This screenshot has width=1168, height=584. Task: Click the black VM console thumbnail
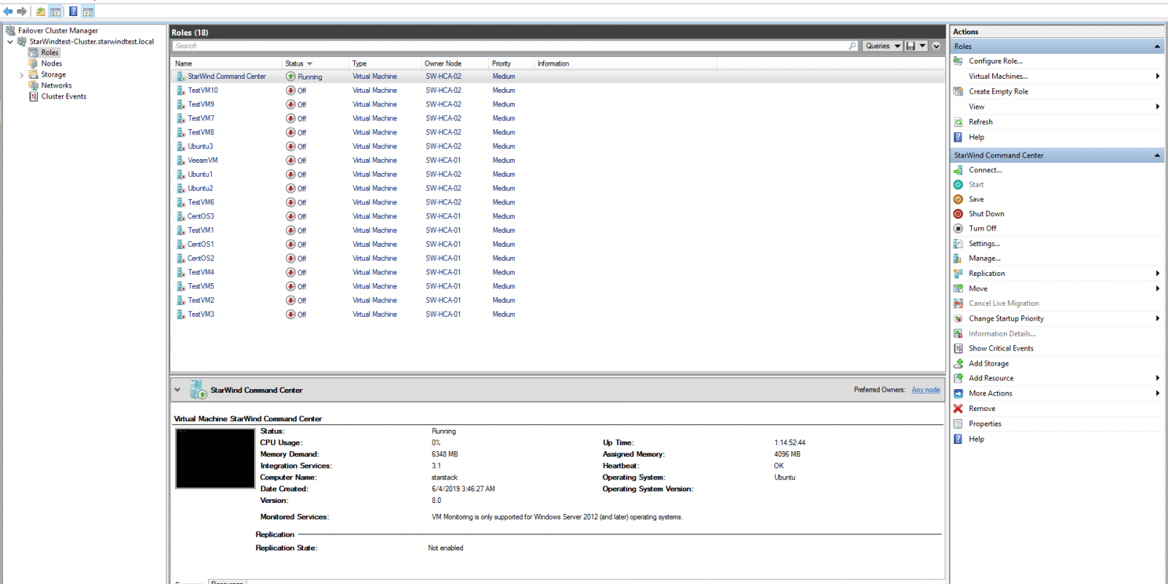coord(215,458)
